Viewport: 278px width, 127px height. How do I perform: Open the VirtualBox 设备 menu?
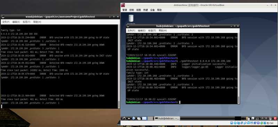(152, 10)
